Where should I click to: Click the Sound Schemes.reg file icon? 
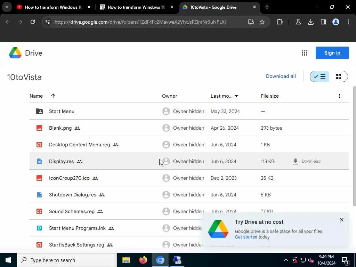point(39,211)
